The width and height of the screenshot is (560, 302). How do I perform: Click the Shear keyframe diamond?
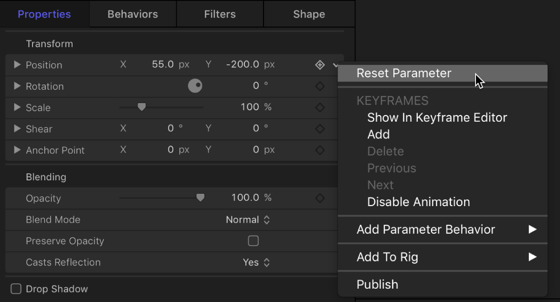pyautogui.click(x=320, y=129)
